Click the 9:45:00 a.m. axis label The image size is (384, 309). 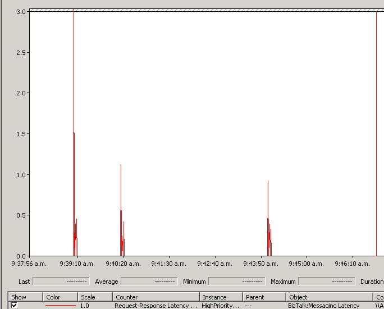click(x=306, y=264)
